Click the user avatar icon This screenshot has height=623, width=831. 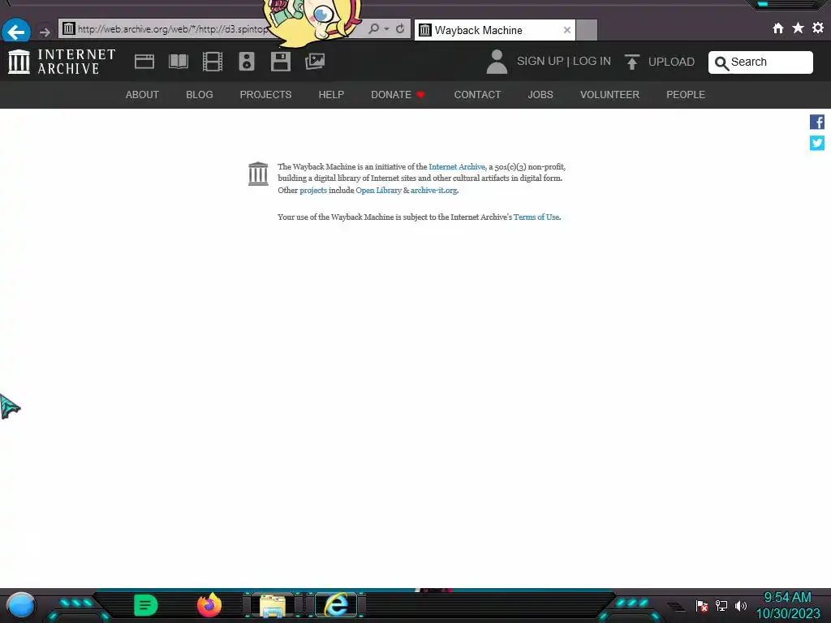tap(497, 62)
